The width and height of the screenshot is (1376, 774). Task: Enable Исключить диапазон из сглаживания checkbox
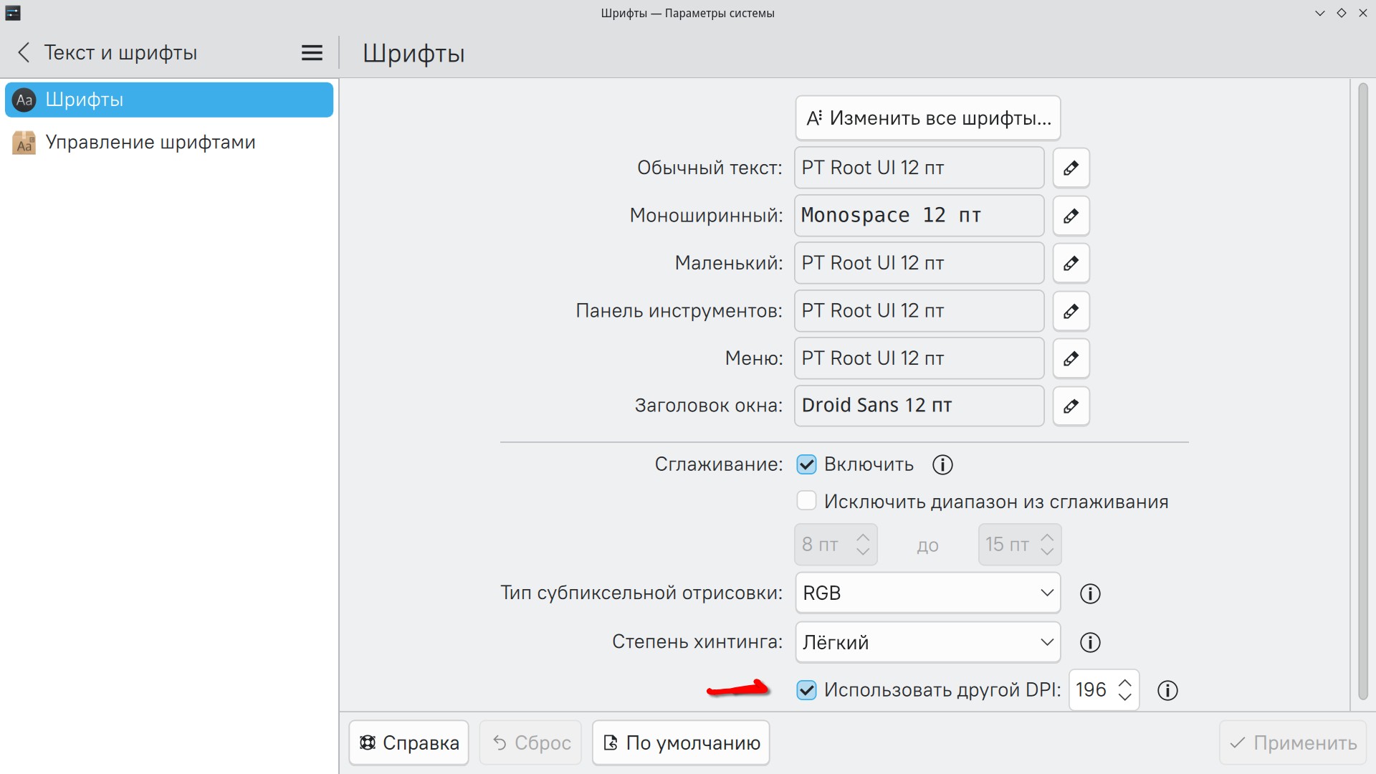(x=806, y=501)
